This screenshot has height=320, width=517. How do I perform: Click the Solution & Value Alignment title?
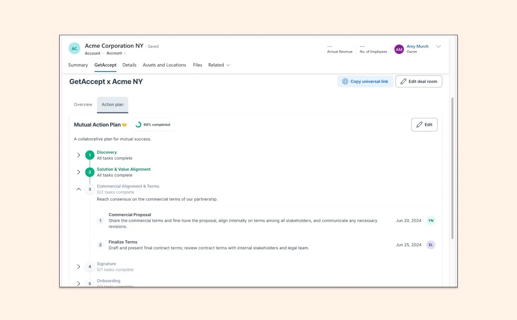pos(124,169)
